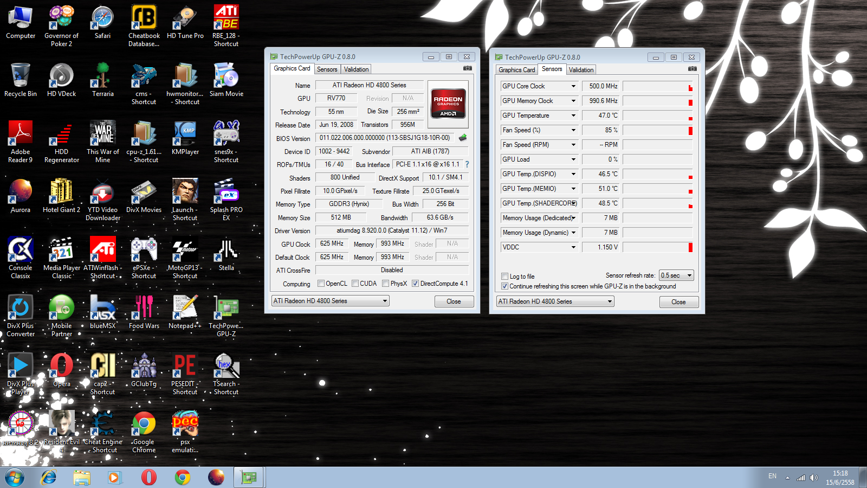Switch to Graphics Card tab in the right GPU-Z window
The width and height of the screenshot is (867, 488).
[x=517, y=70]
